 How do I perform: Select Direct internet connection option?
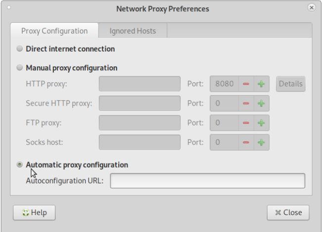pos(20,49)
